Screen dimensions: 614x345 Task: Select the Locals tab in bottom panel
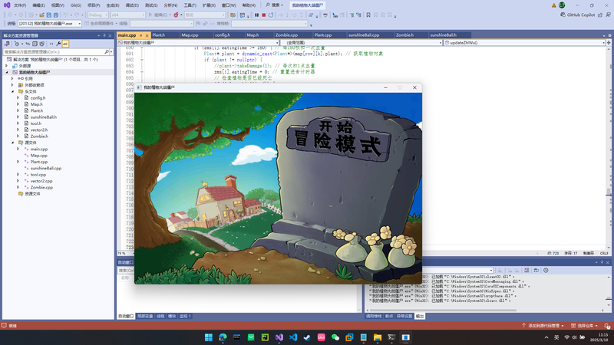pos(145,316)
